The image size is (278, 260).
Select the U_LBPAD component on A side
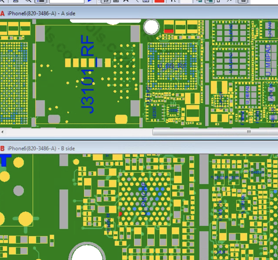[x=231, y=33]
